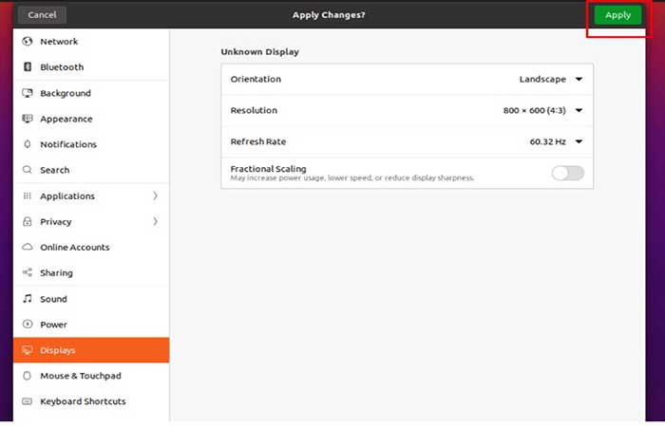
Task: Click the Keyboard Shortcuts keyboard icon
Action: [x=28, y=401]
